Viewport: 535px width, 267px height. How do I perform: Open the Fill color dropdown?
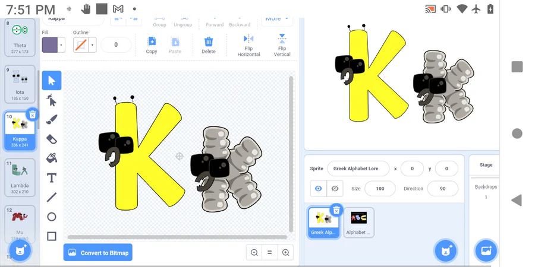click(61, 45)
